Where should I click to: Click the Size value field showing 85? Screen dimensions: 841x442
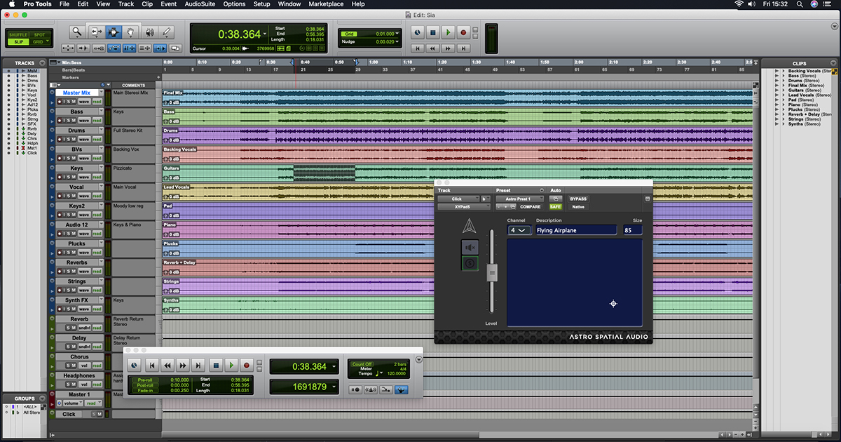[x=633, y=230]
